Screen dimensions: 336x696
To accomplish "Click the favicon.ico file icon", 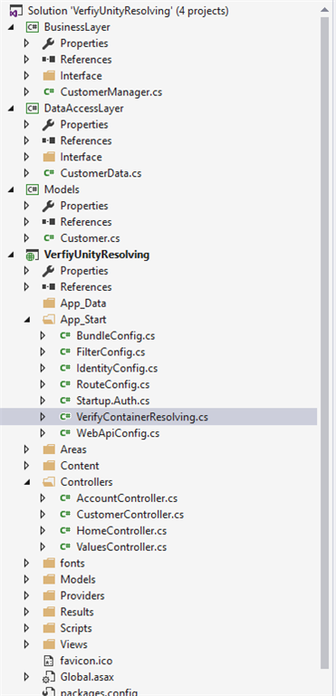I will (49, 661).
